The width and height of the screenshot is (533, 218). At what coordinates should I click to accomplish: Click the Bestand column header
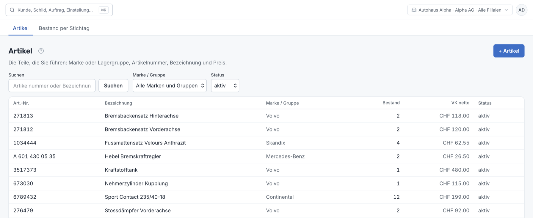click(391, 103)
